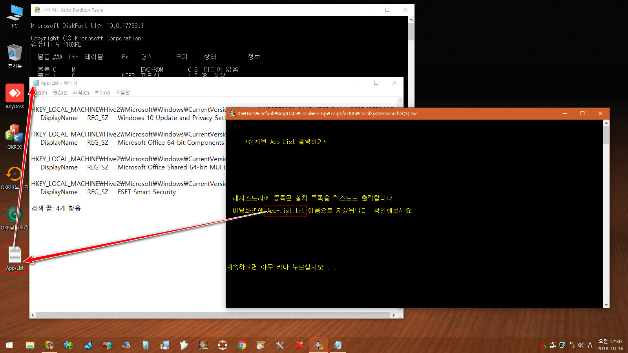
Task: Click 'Microsoft Office 64-bit Components' text
Action: click(x=171, y=142)
